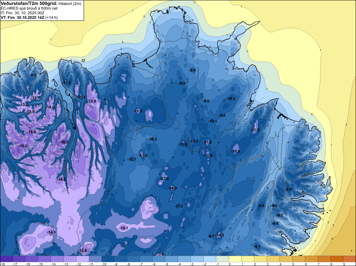Click the -12.0 temperature label

coord(164,179)
